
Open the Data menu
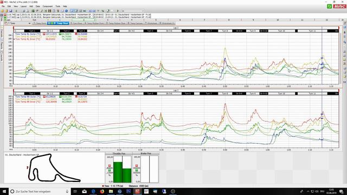[x=38, y=6]
